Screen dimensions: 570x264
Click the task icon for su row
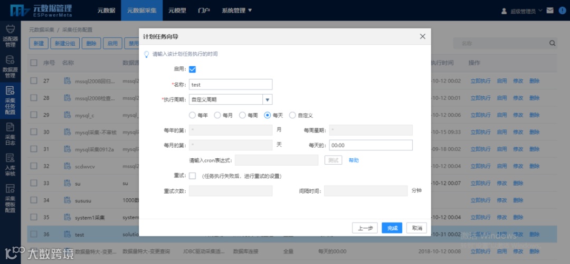tap(67, 183)
